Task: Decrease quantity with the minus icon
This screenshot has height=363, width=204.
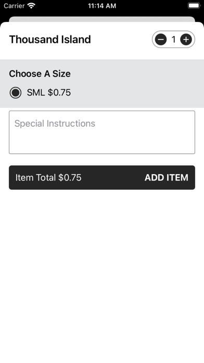Action: pos(161,40)
